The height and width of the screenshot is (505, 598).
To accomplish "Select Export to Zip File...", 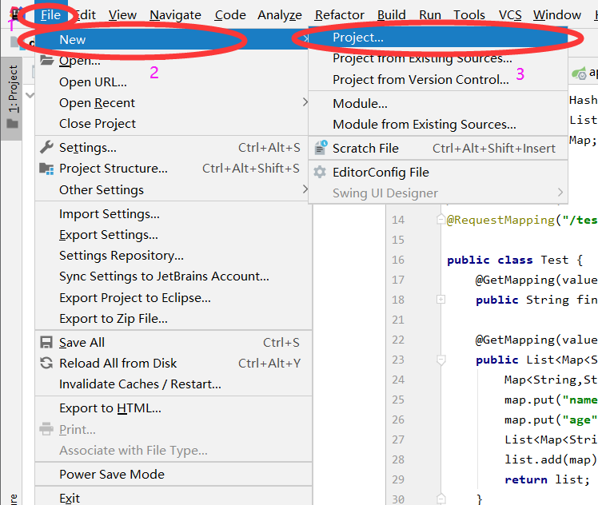I will pyautogui.click(x=173, y=319).
